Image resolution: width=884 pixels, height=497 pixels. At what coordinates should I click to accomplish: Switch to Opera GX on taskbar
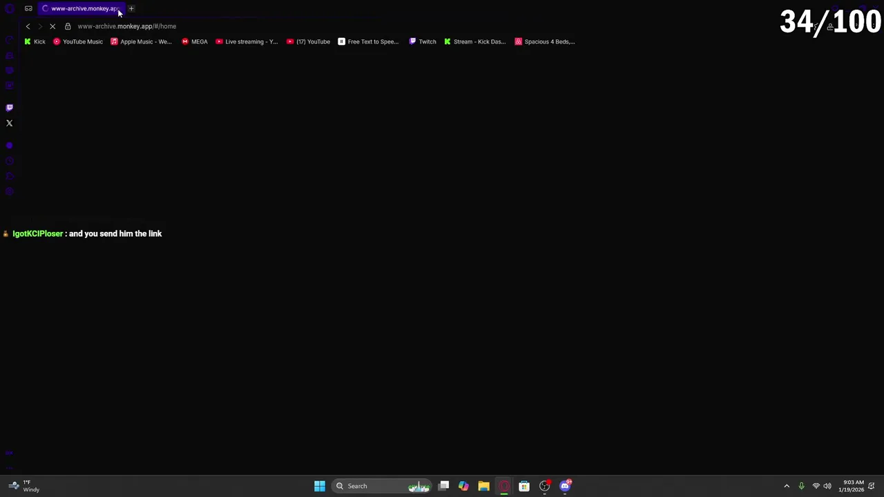tap(504, 486)
